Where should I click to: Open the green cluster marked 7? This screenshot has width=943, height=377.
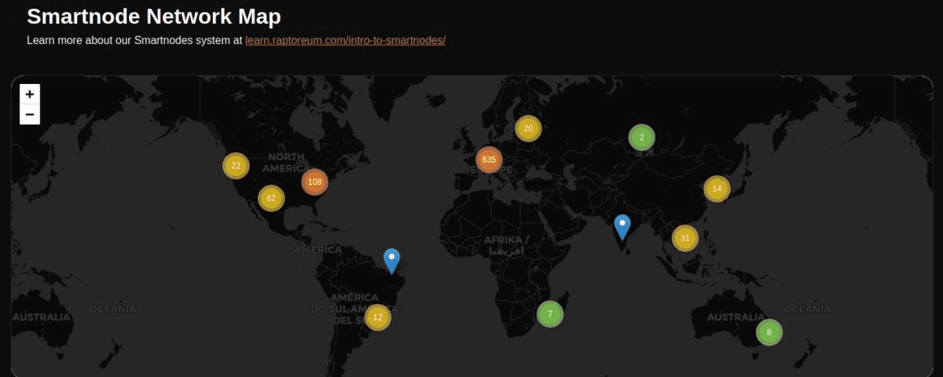pyautogui.click(x=550, y=314)
